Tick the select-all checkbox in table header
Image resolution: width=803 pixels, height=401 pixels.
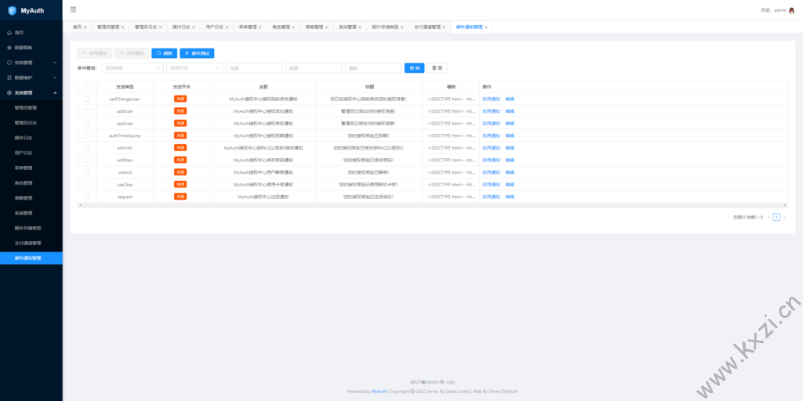[87, 87]
